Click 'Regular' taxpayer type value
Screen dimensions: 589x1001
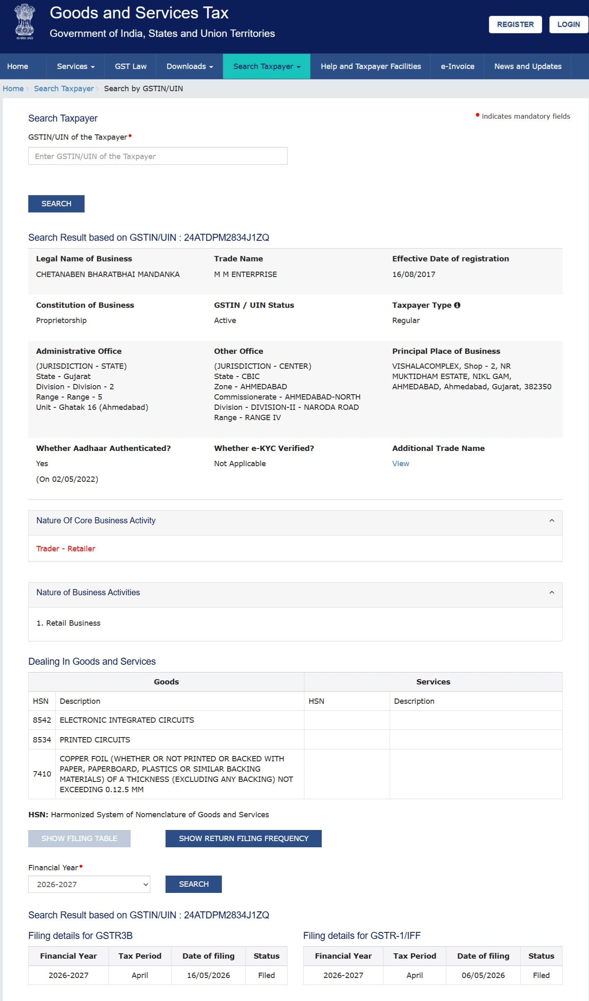coord(406,320)
